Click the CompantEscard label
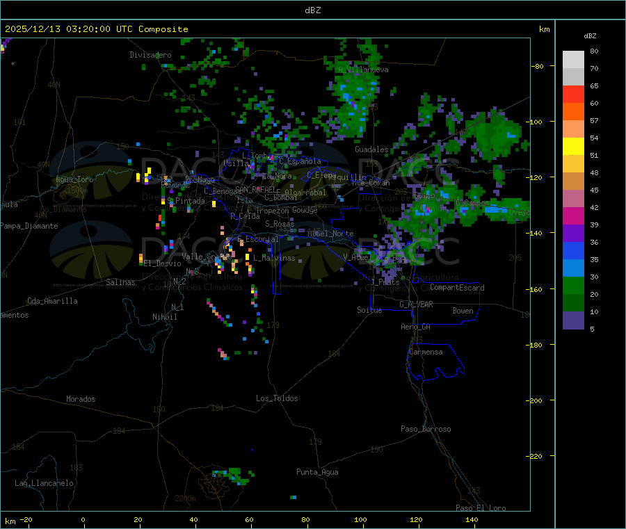The height and width of the screenshot is (529, 626). point(457,288)
